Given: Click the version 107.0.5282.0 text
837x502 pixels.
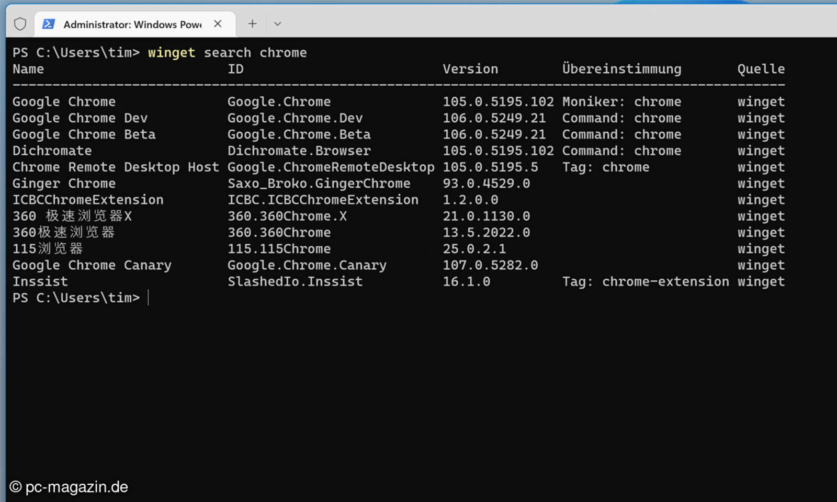Looking at the screenshot, I should [x=490, y=265].
